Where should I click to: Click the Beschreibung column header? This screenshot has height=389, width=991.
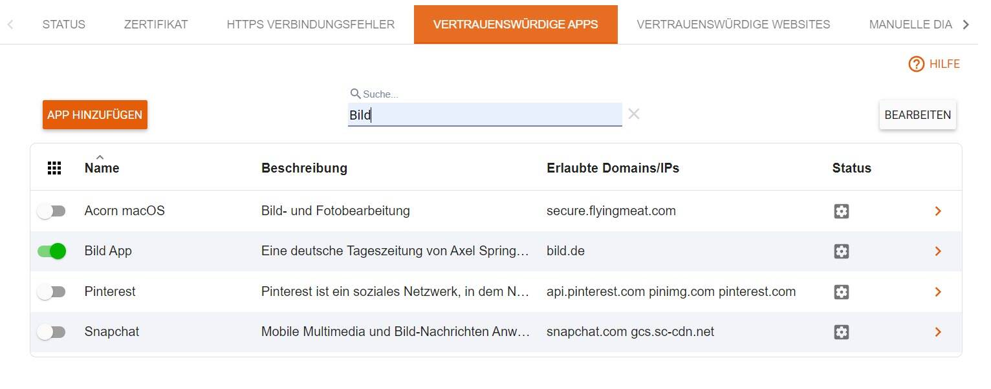[x=304, y=168]
